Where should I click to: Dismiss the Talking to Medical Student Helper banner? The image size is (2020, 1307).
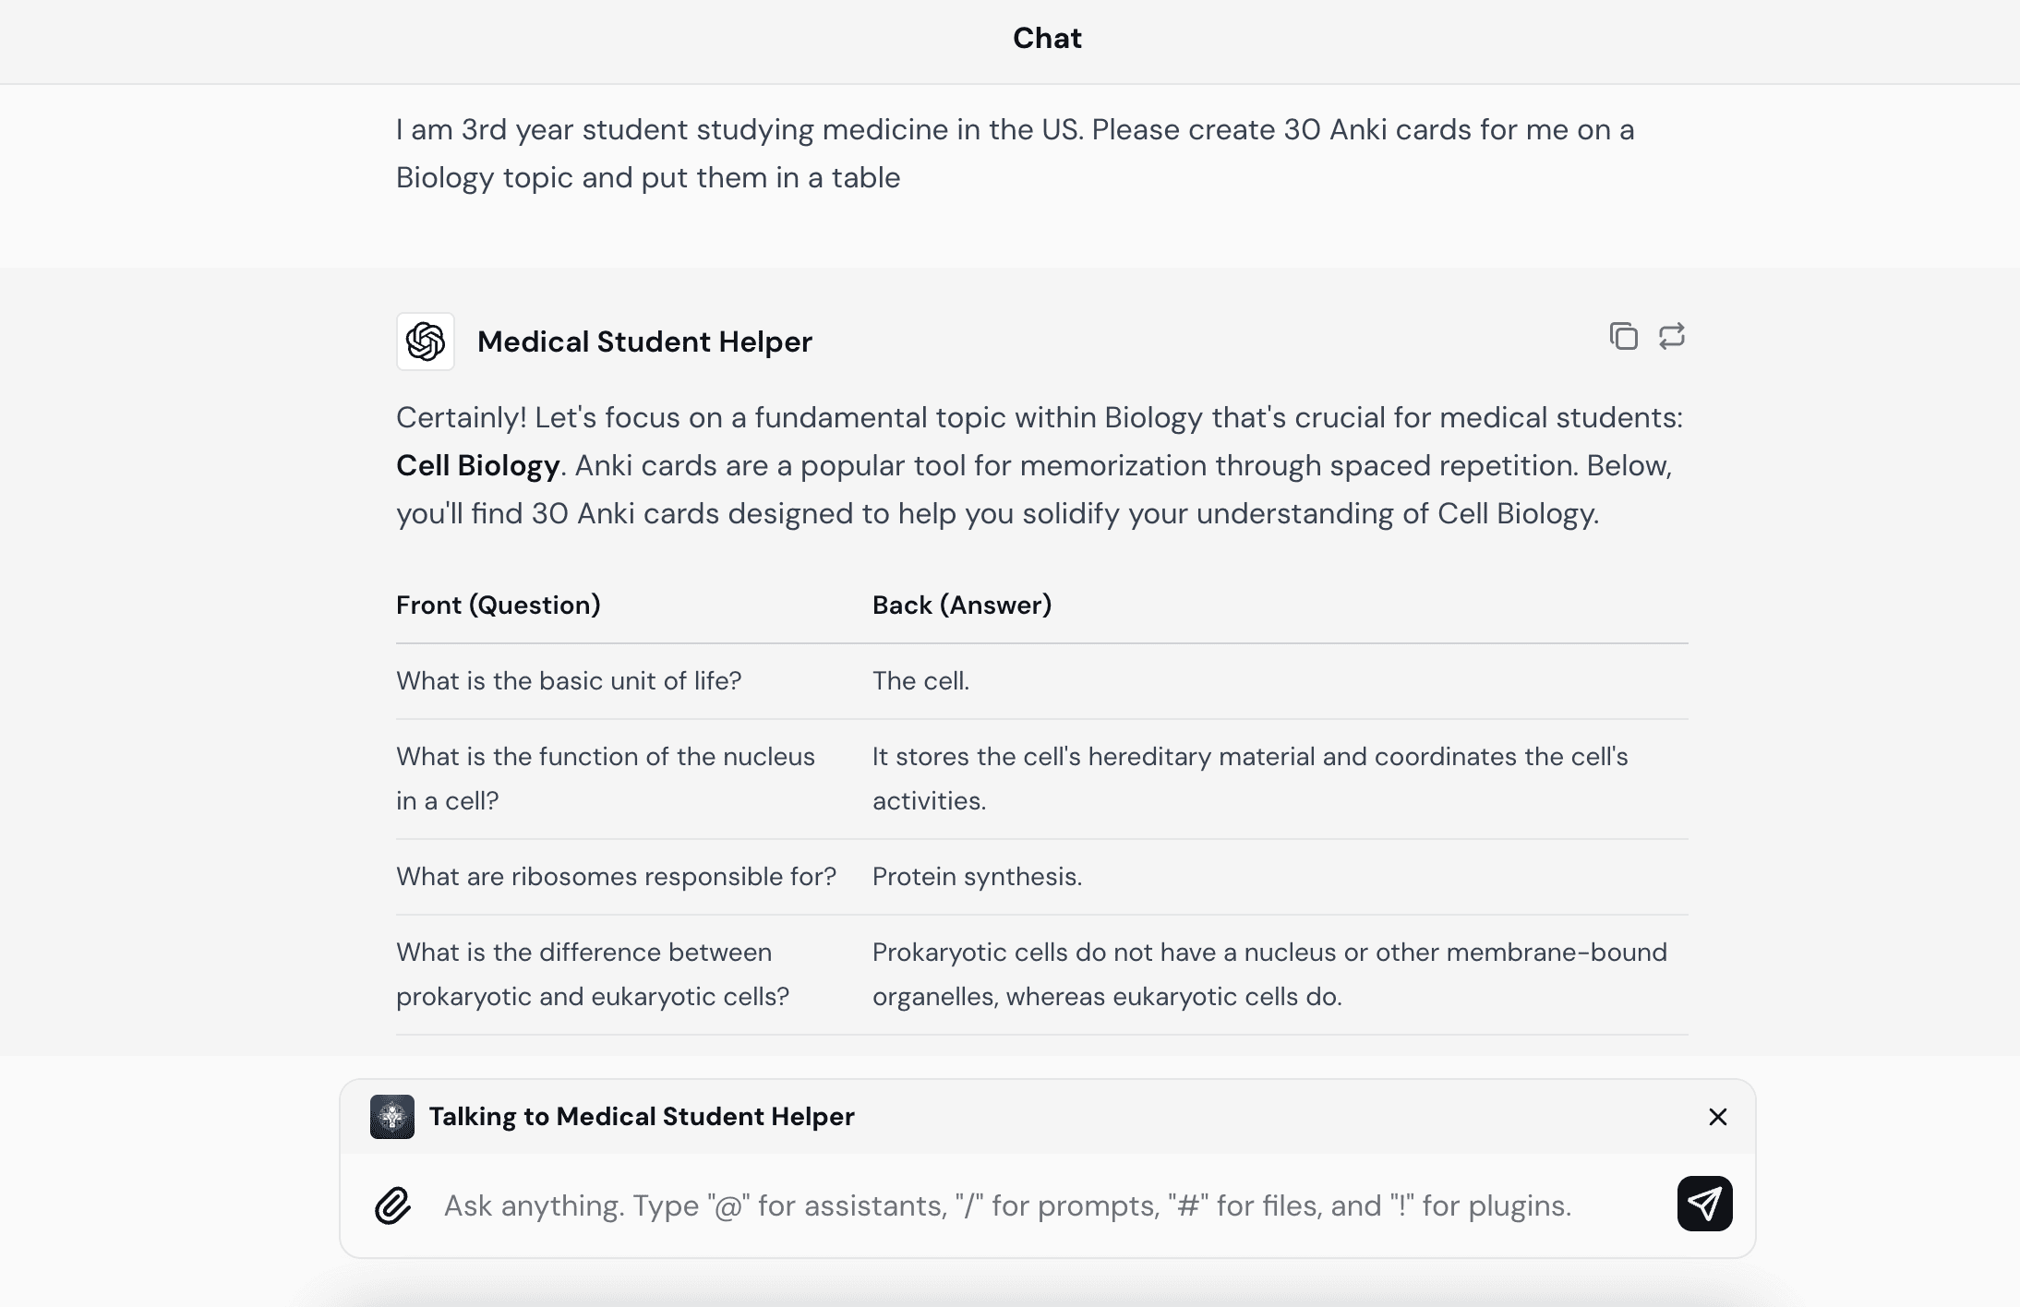pos(1717,1116)
